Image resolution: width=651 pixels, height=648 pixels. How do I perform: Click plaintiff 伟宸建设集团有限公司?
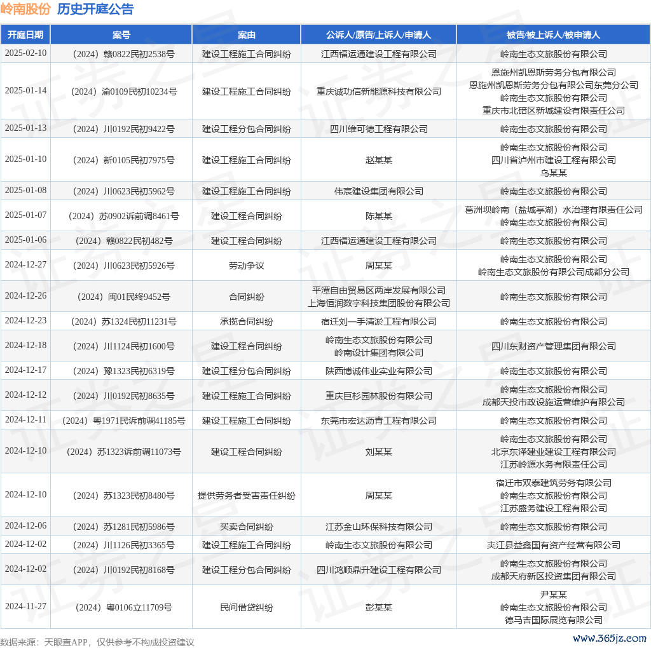pyautogui.click(x=379, y=191)
